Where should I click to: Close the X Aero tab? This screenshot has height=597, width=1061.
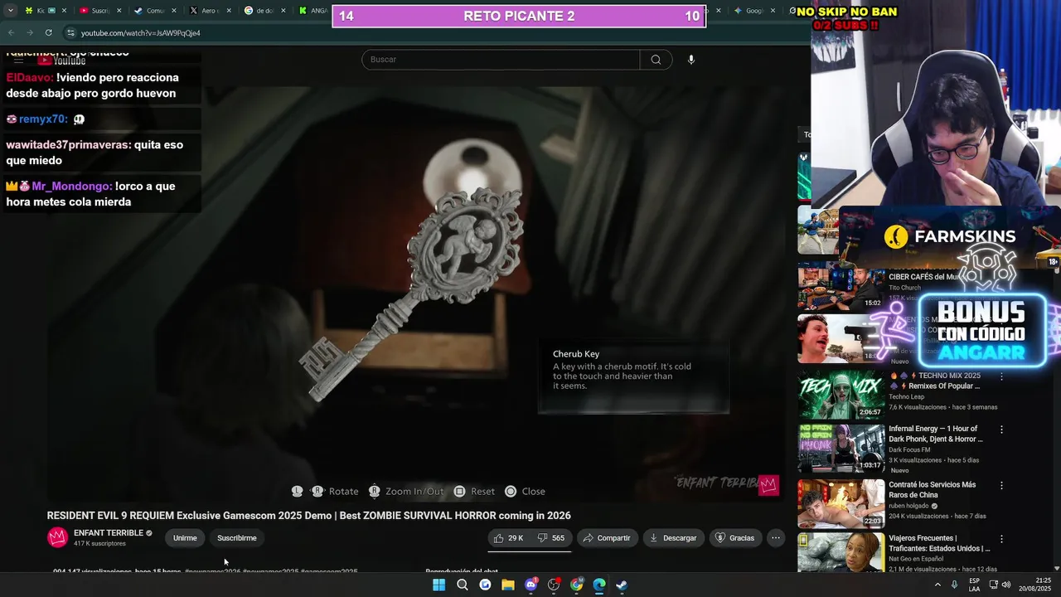pyautogui.click(x=229, y=11)
